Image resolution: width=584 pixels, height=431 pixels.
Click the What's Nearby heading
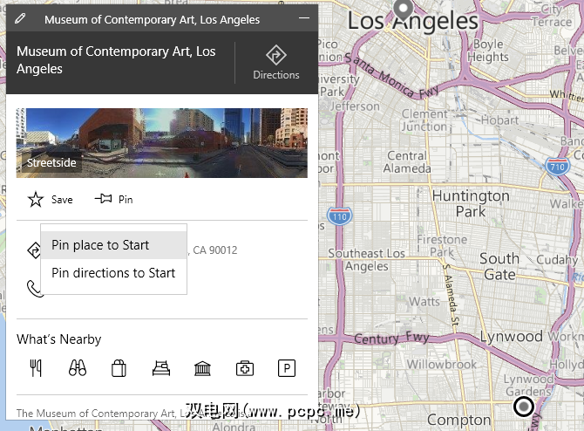(x=59, y=339)
